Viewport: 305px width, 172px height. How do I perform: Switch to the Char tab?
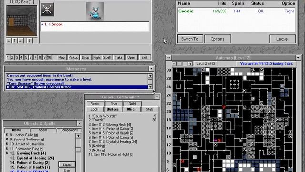click(x=114, y=104)
